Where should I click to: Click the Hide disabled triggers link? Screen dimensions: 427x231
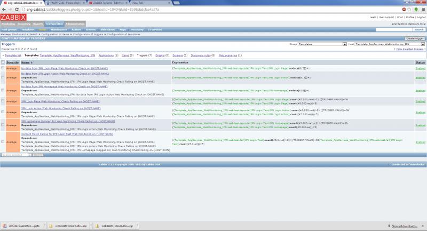click(410, 49)
